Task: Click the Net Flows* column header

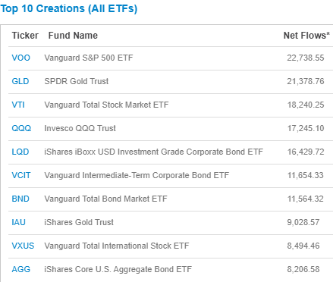Action: click(x=306, y=36)
